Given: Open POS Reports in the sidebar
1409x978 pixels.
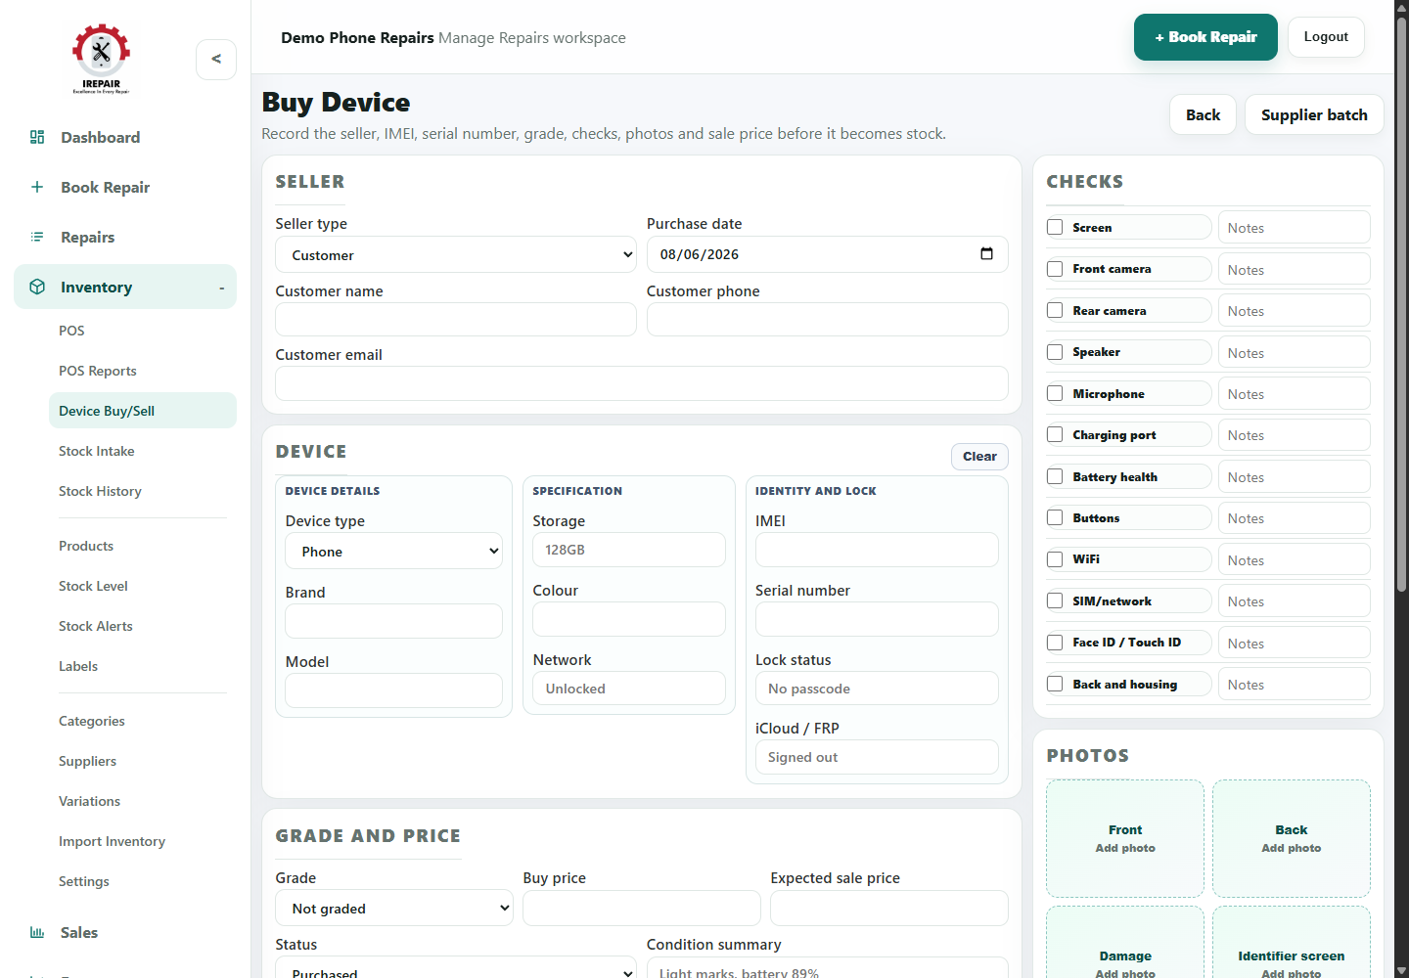Looking at the screenshot, I should click(x=98, y=371).
